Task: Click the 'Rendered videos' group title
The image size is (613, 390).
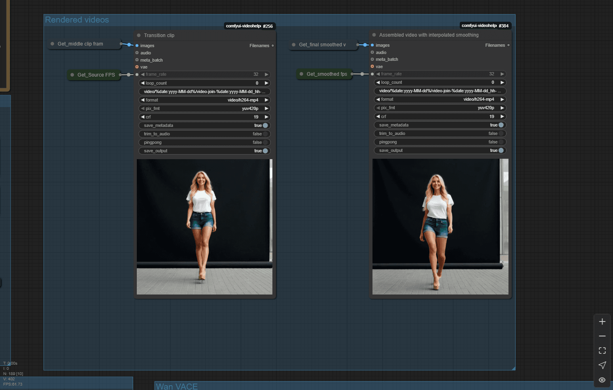Action: pyautogui.click(x=77, y=20)
